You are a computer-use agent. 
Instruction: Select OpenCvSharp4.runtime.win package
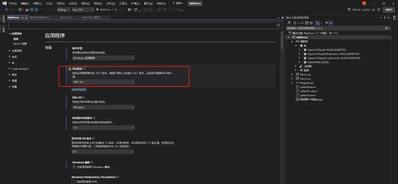[x=334, y=58]
